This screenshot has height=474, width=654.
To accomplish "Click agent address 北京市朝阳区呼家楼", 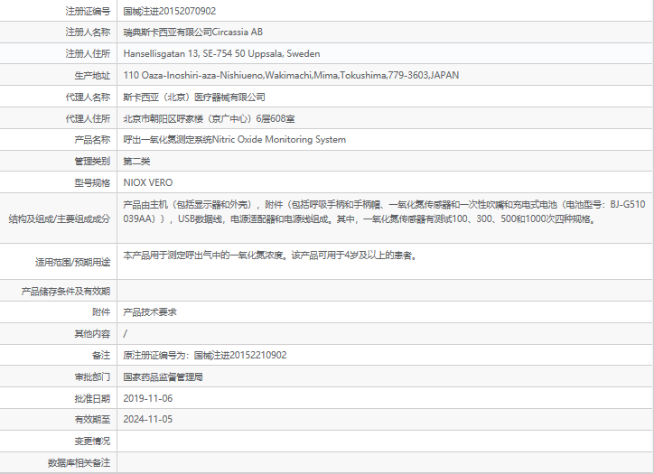I will 209,119.
